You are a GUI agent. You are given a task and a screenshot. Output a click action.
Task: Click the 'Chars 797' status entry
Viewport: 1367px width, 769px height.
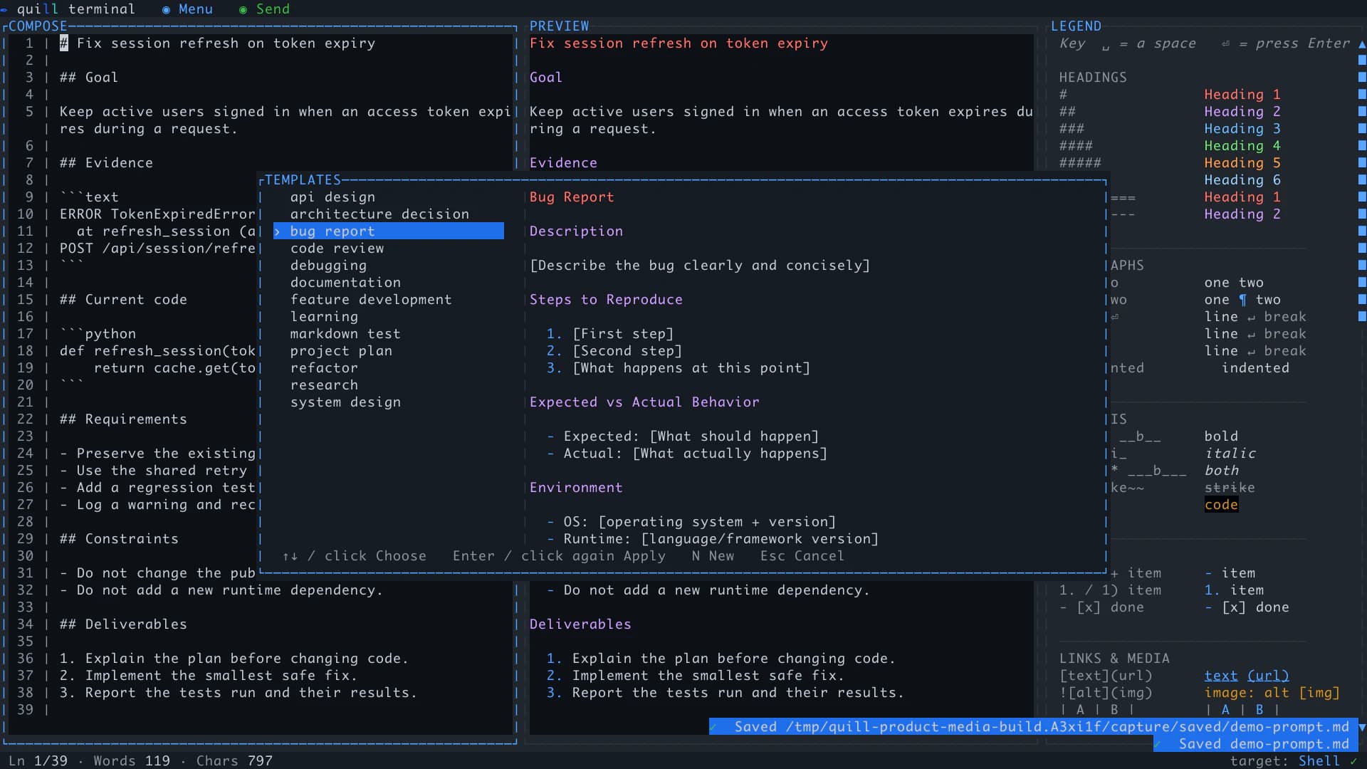[234, 761]
